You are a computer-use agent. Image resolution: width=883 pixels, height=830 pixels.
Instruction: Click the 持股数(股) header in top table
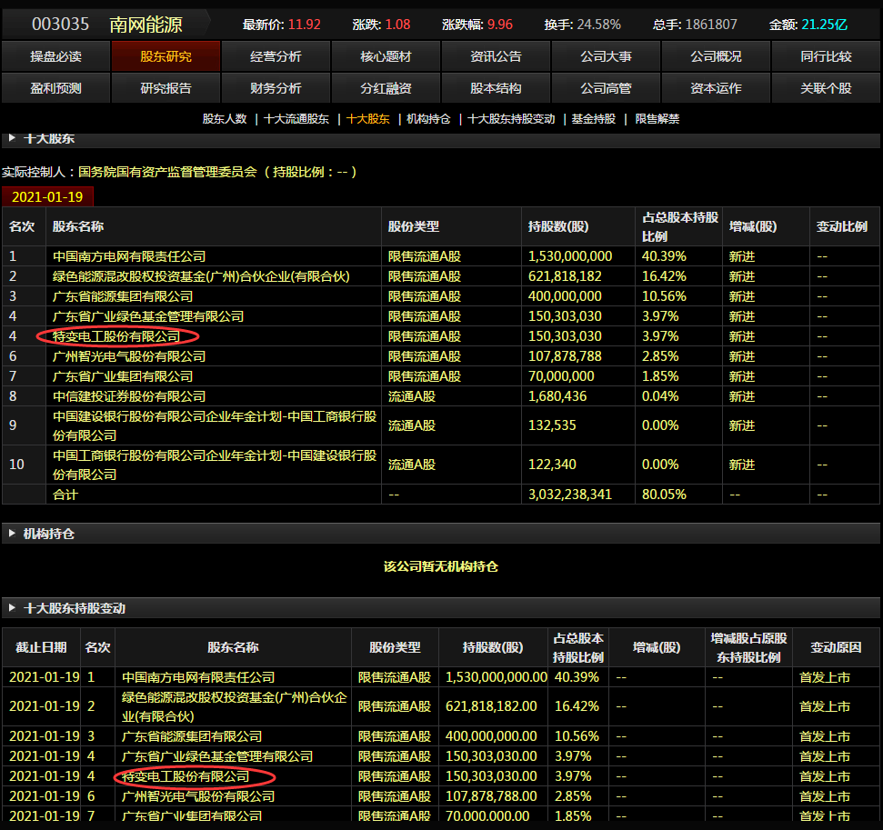pyautogui.click(x=558, y=226)
